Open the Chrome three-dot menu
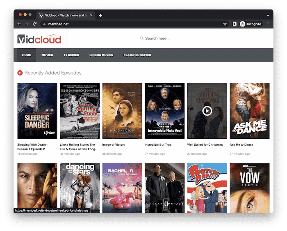This screenshot has width=287, height=231. click(268, 24)
